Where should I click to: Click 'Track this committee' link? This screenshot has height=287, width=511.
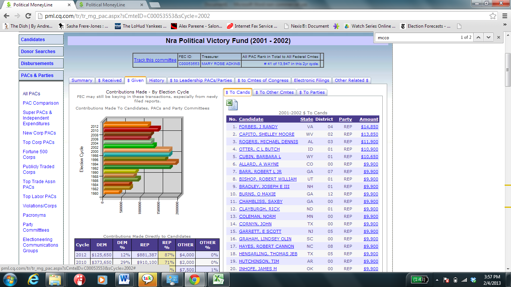[155, 60]
